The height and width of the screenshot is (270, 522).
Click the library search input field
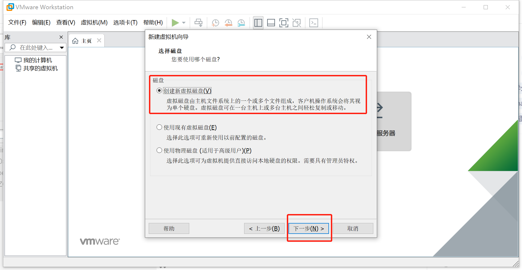35,48
